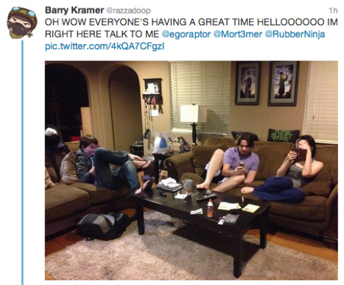
Task: Visit the @Mort3mer mention profile
Action: [x=238, y=34]
